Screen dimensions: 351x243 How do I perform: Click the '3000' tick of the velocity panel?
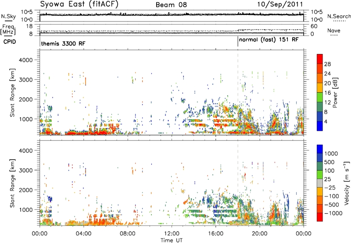coord(25,170)
